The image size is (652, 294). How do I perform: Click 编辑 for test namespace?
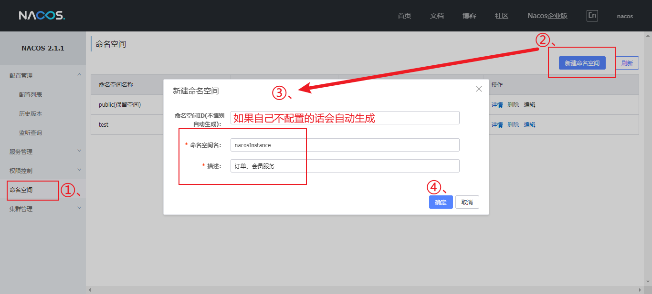(529, 125)
